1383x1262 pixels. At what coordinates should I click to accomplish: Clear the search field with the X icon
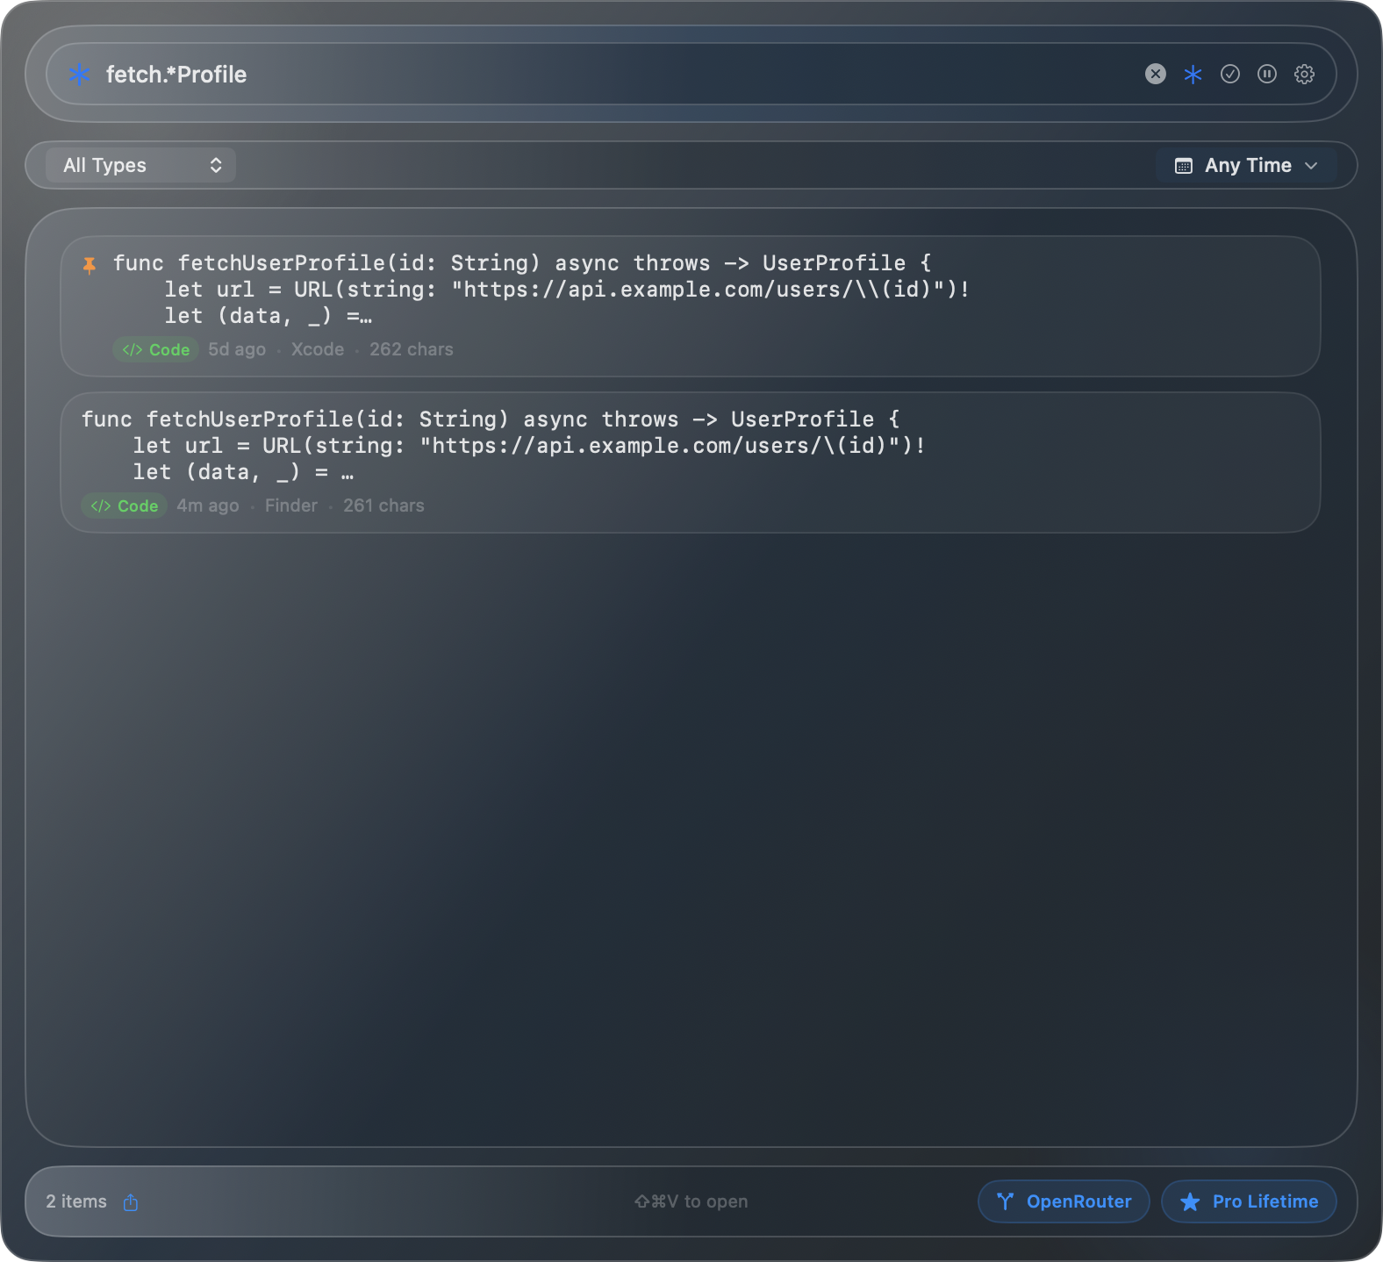[1156, 74]
